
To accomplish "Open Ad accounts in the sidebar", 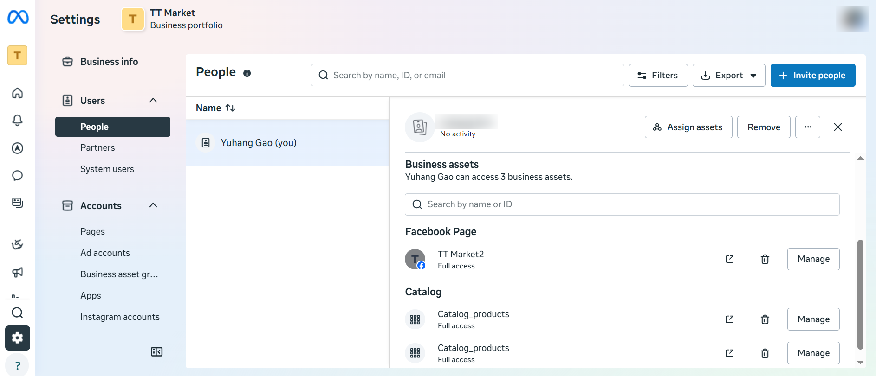I will pyautogui.click(x=105, y=253).
